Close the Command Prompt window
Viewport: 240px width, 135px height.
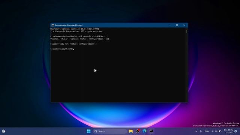click(184, 25)
